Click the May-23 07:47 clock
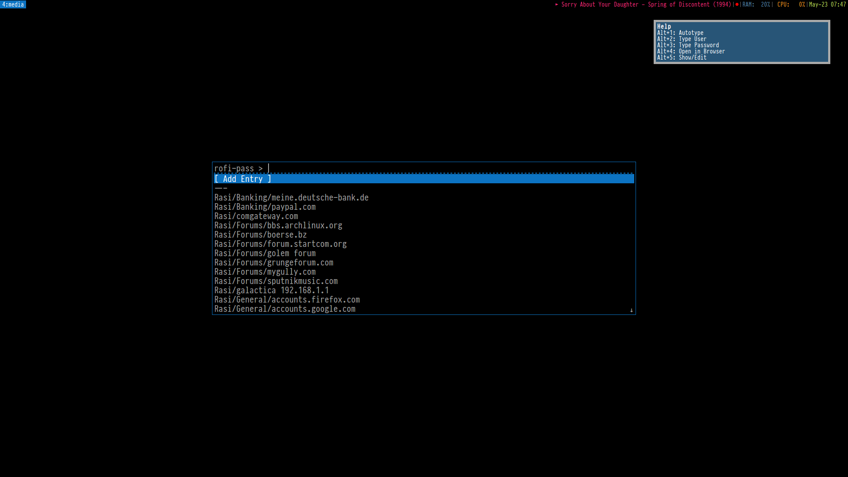The height and width of the screenshot is (477, 848). coord(827,4)
